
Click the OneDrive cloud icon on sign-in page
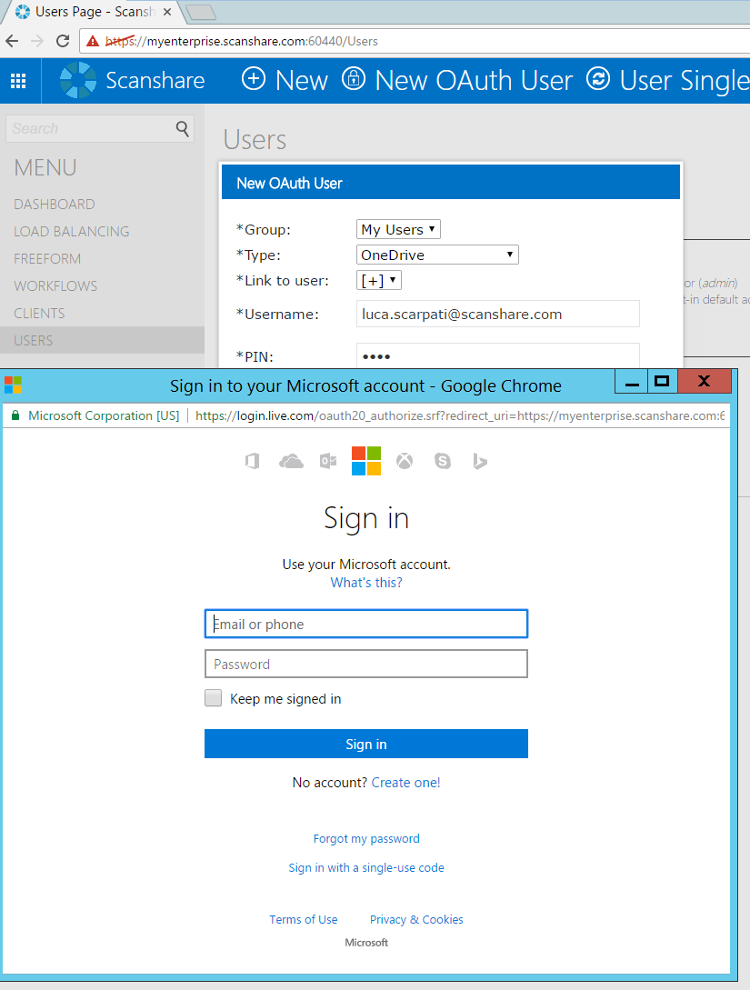coord(291,462)
